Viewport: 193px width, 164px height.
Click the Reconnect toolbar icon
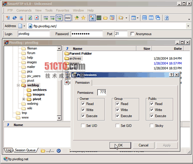point(15,18)
